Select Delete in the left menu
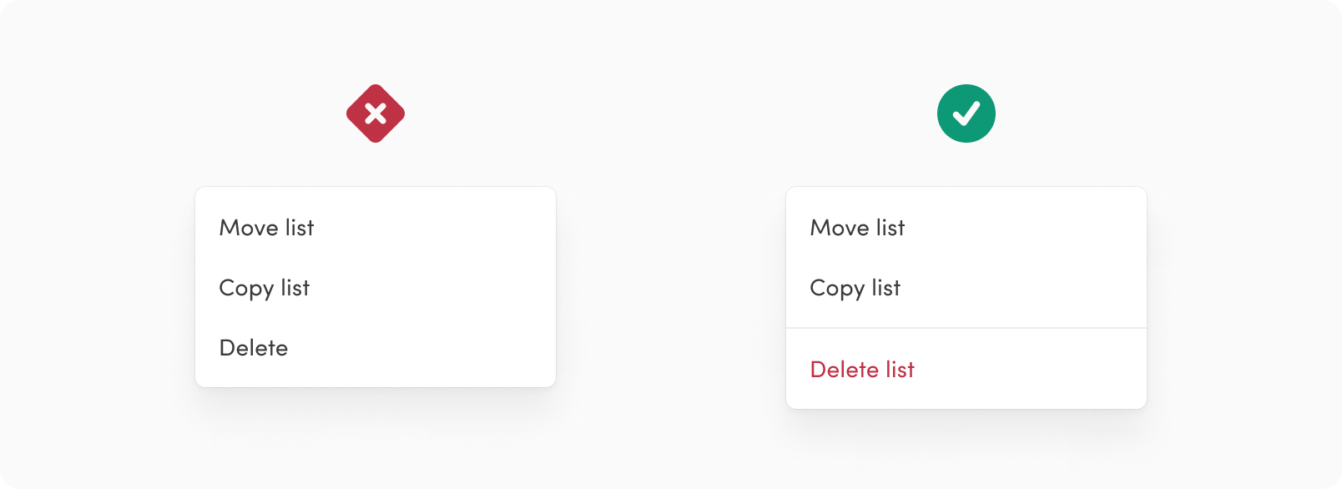The image size is (1342, 489). tap(253, 348)
